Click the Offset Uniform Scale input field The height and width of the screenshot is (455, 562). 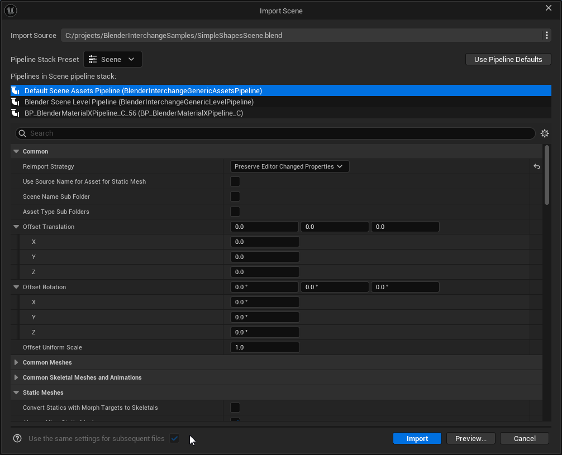[x=265, y=347]
